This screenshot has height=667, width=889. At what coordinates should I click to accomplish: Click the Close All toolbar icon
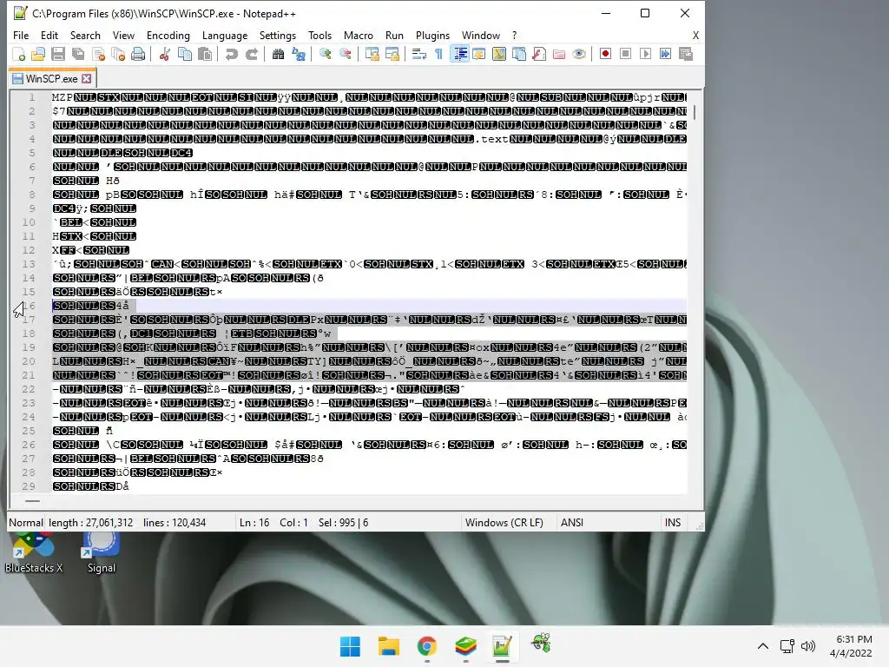tap(118, 55)
